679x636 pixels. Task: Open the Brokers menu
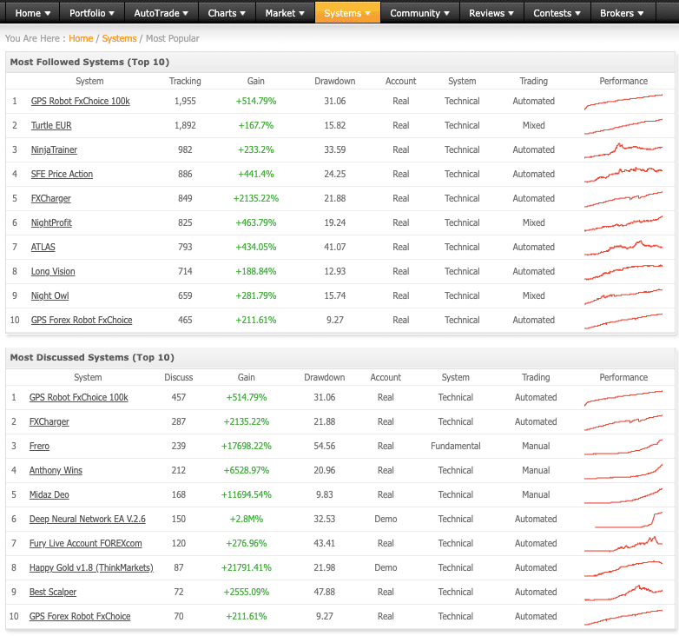point(622,13)
